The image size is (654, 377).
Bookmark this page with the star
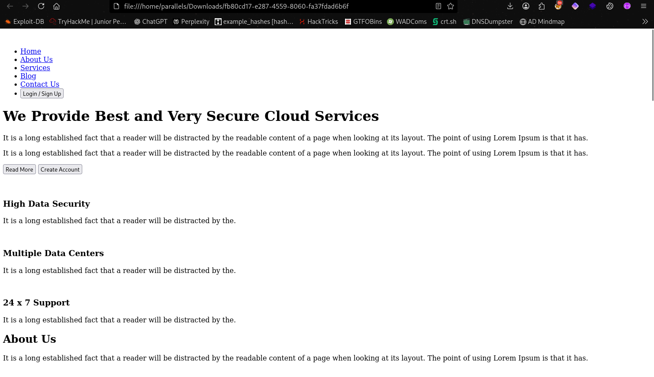click(450, 6)
